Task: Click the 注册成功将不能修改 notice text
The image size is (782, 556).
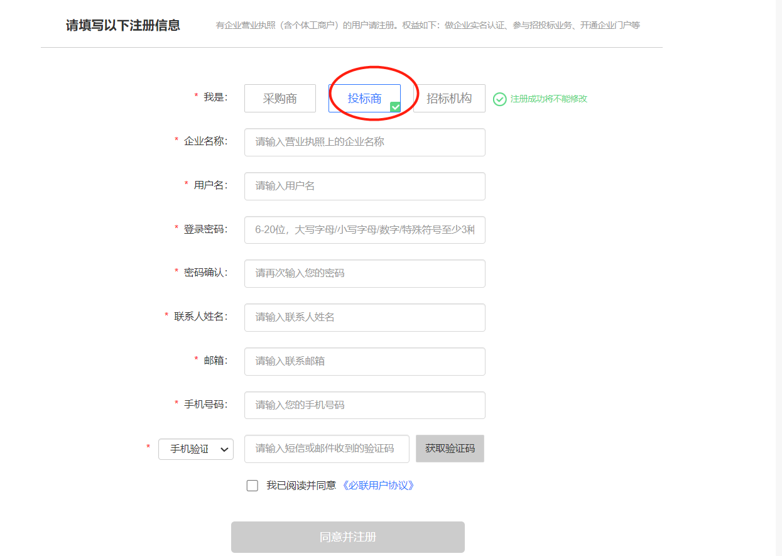Action: click(x=548, y=99)
